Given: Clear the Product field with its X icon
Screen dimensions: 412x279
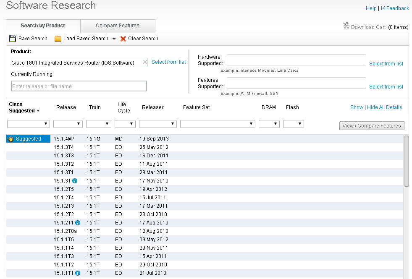Looking at the screenshot, I should (x=145, y=62).
